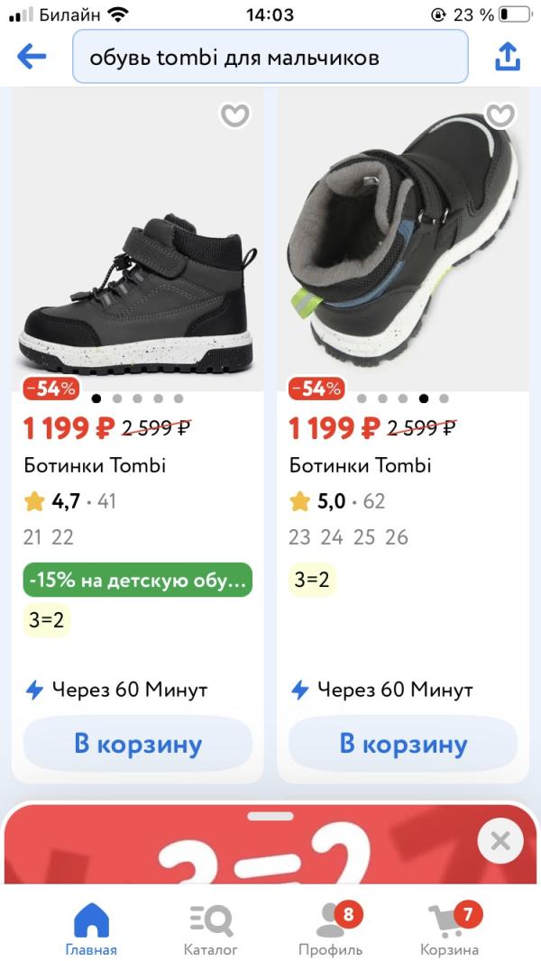Viewport: 541px width, 961px height.
Task: Open Профиль with 8 notifications
Action: pos(331,929)
